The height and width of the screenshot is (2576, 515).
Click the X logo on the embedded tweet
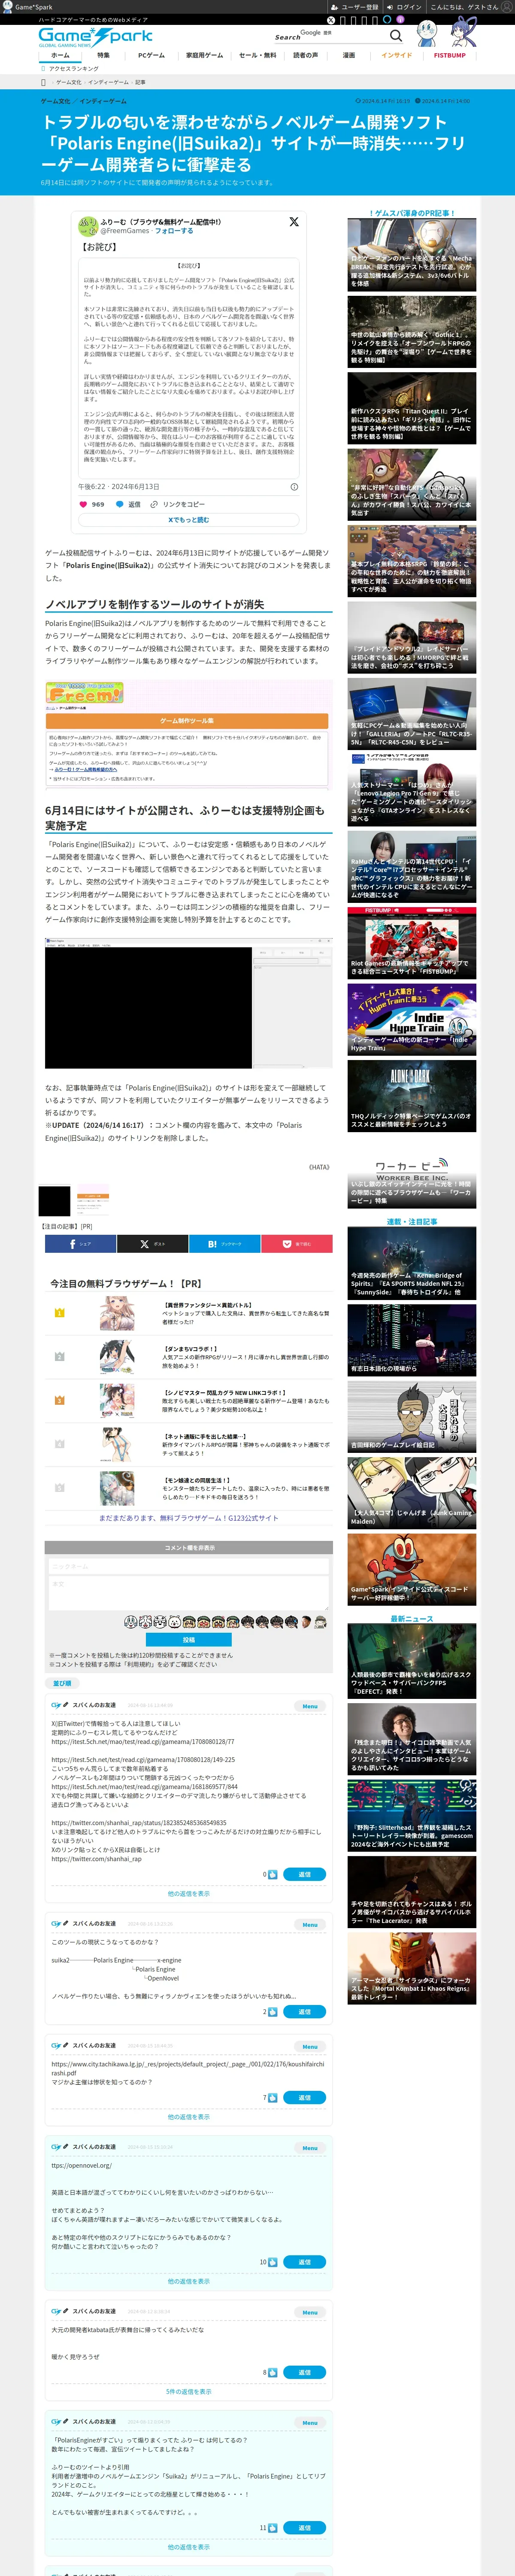(x=293, y=222)
